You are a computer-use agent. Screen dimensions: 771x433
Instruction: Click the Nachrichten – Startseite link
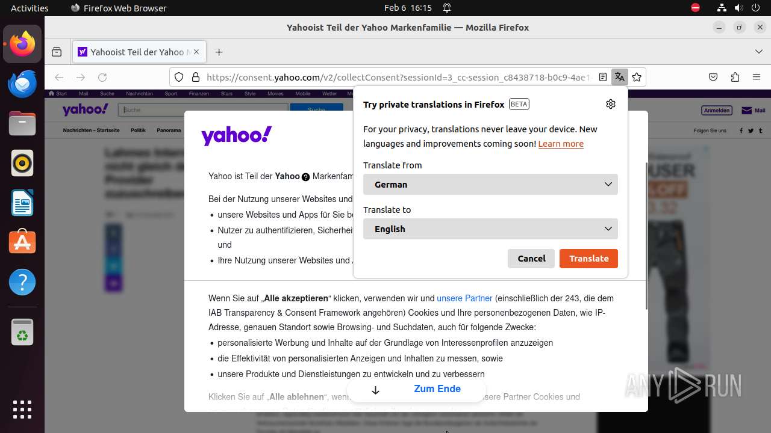click(x=91, y=131)
